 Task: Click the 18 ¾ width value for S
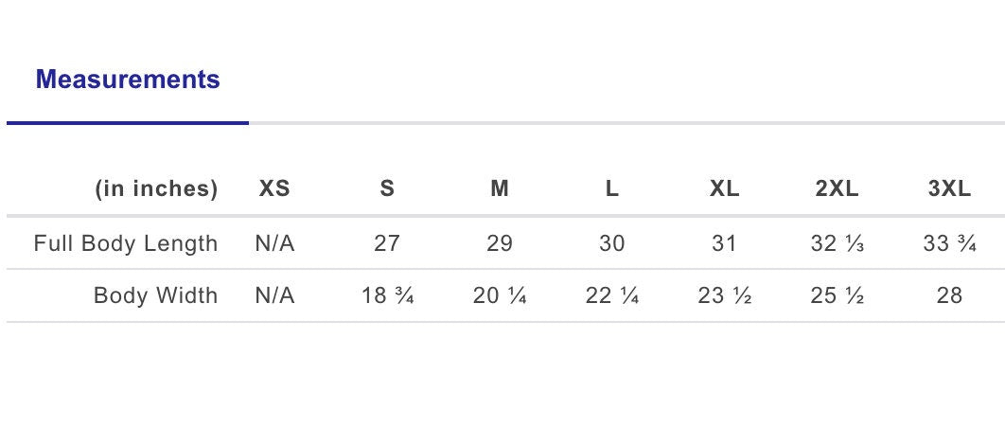coord(387,295)
